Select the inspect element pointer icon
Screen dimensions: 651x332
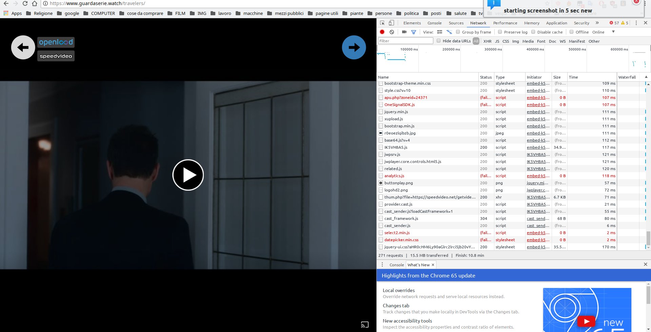coord(382,23)
